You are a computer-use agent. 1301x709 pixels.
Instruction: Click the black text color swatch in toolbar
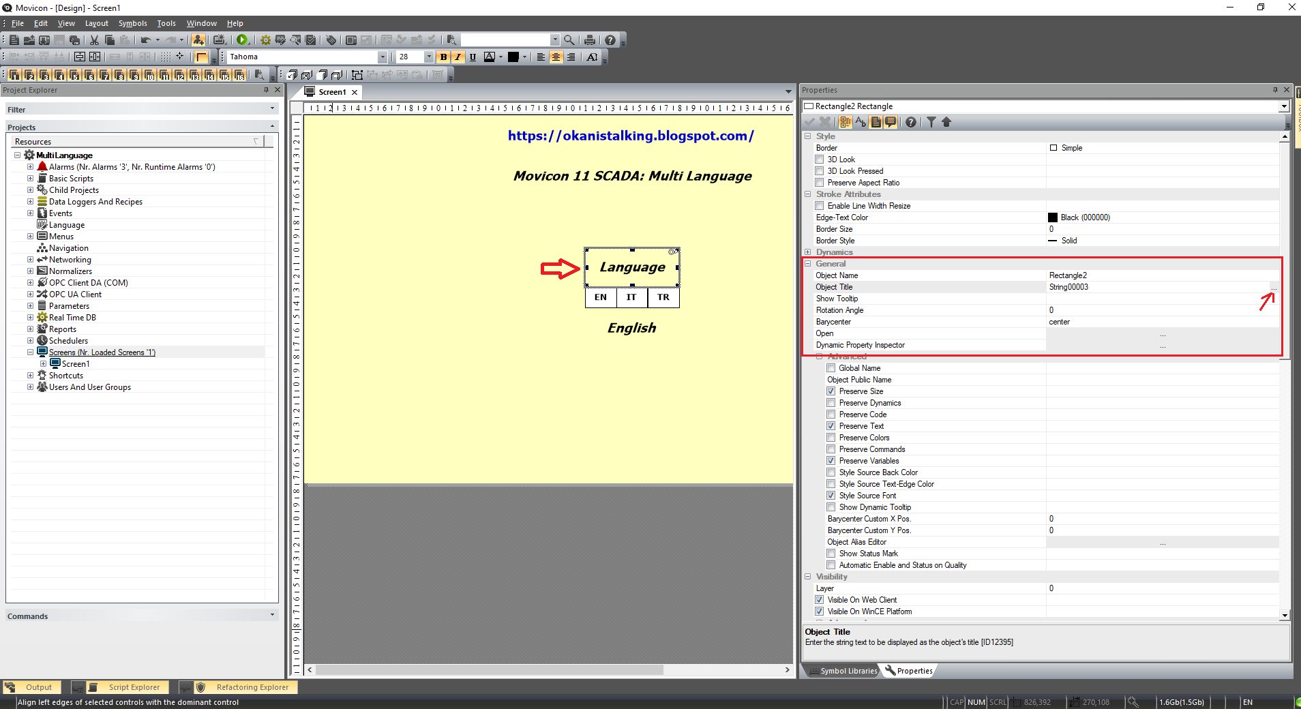click(513, 57)
